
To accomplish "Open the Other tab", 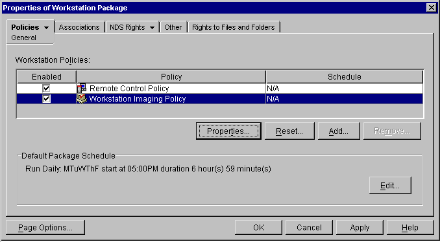I will pyautogui.click(x=173, y=27).
